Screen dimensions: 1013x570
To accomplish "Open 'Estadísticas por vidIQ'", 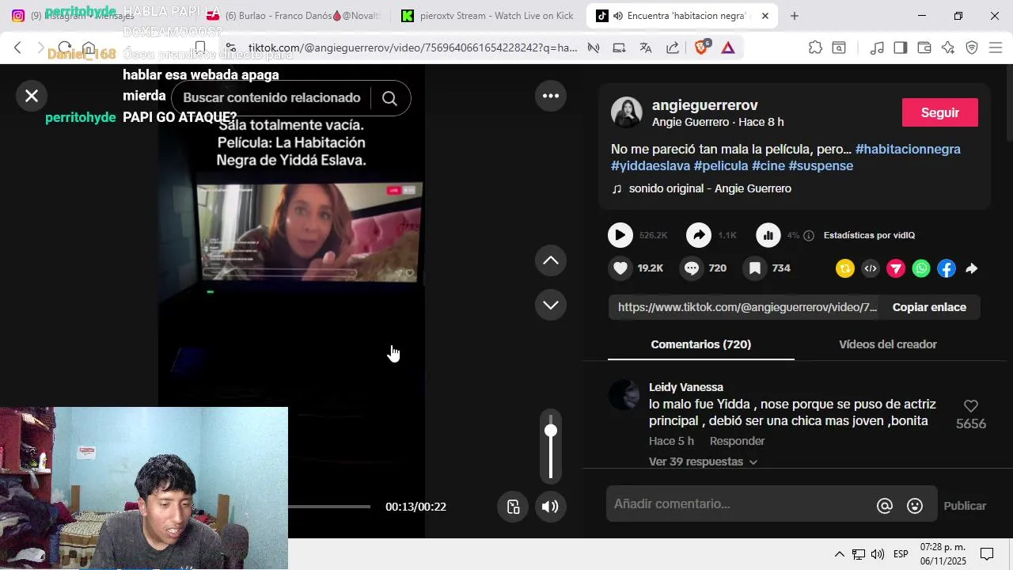I will (x=869, y=235).
